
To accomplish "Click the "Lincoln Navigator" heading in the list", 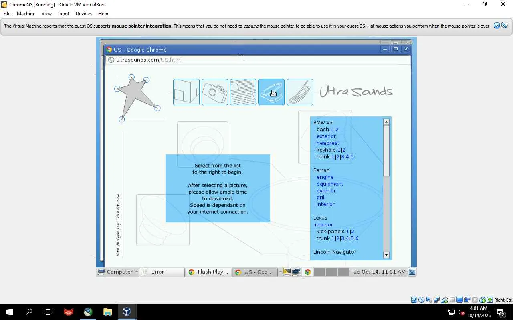I will point(335,252).
